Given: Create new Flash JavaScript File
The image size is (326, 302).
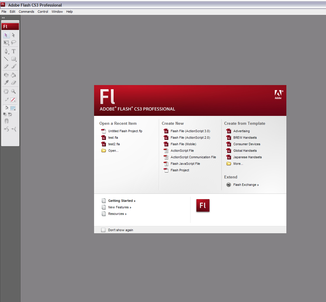Looking at the screenshot, I should [182, 164].
